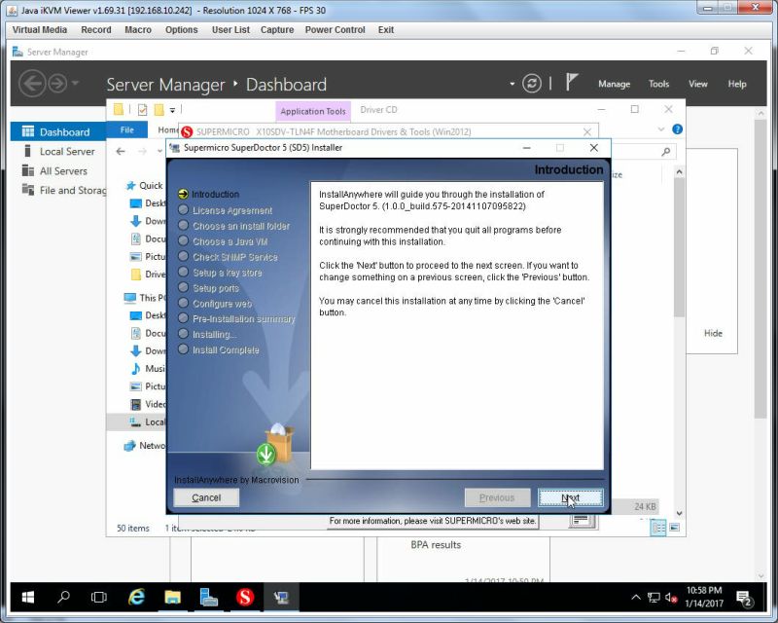Switch Explorer to large icons view
This screenshot has height=623, width=778.
675,527
